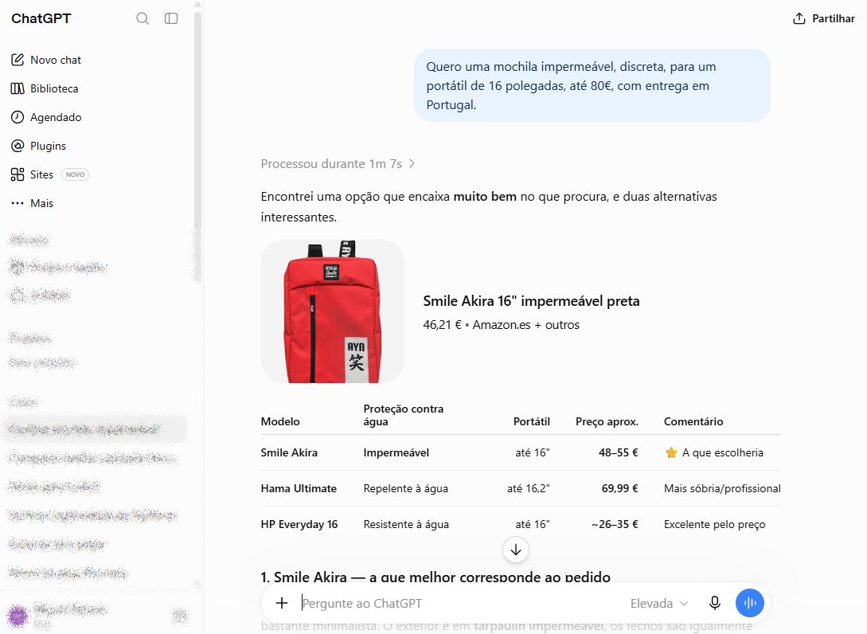
Task: Click the 'Proteção contra água' column header
Action: pyautogui.click(x=403, y=415)
